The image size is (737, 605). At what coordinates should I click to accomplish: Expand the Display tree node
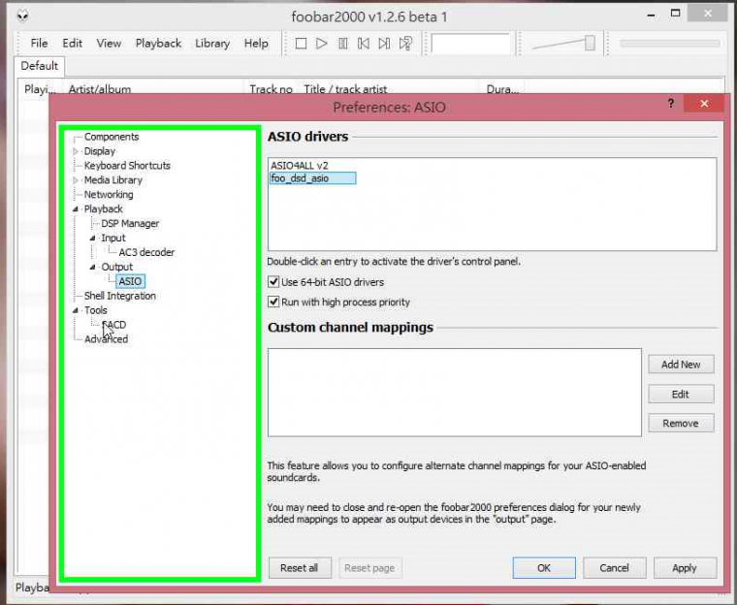[x=76, y=151]
